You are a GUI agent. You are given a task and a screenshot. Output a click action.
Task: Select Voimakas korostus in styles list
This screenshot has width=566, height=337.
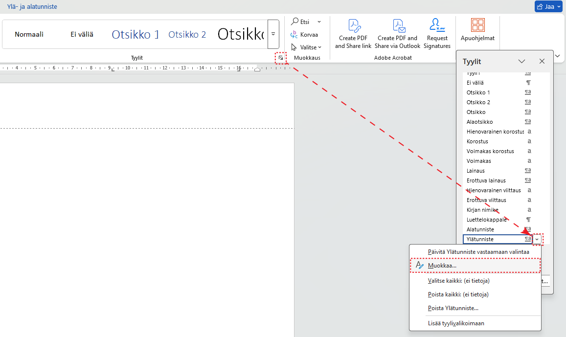[490, 151]
